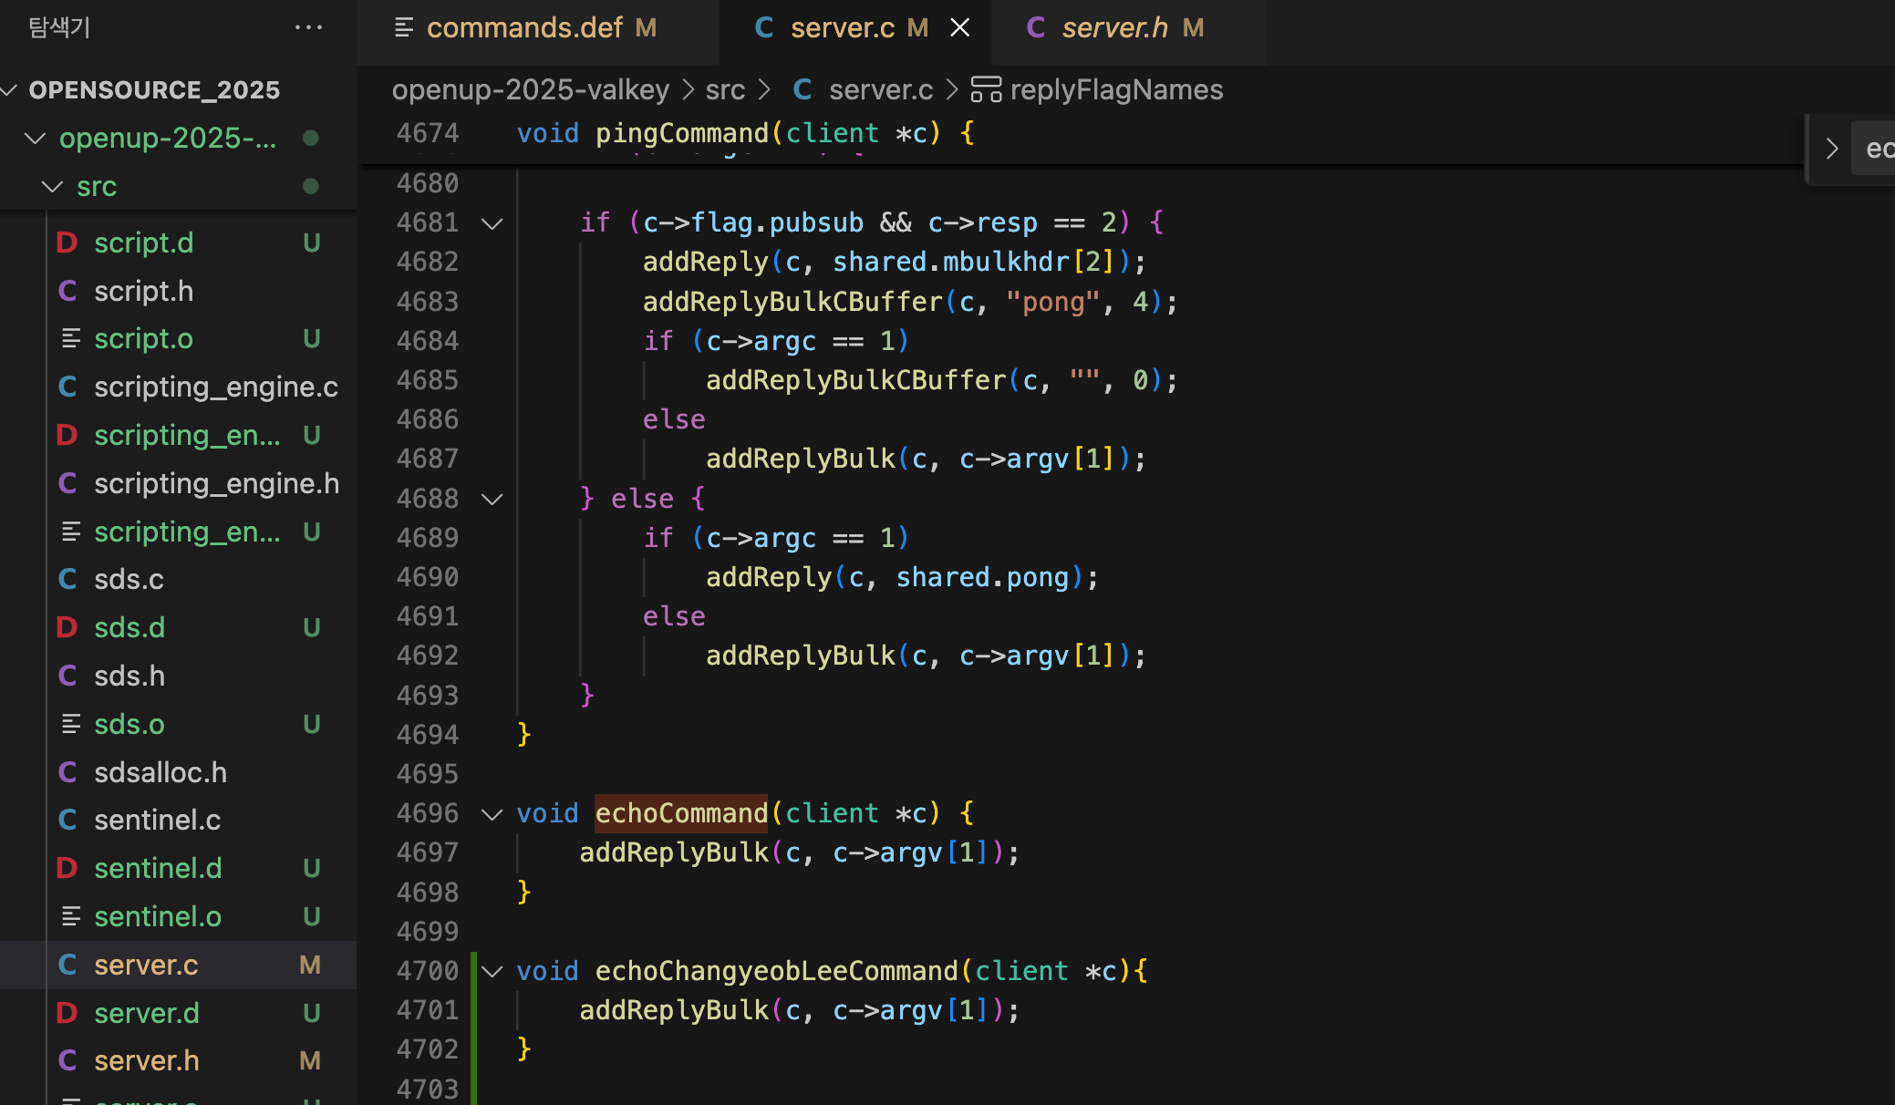1895x1105 pixels.
Task: Click the C icon next to sds.c
Action: coord(67,579)
